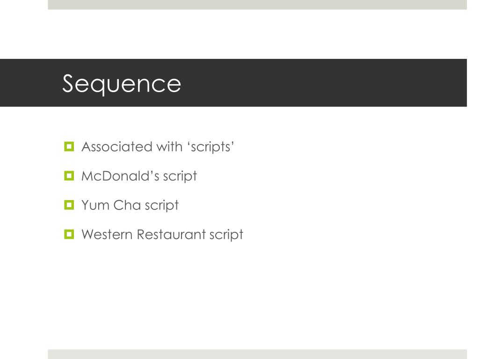Click the green bullet beside McDonald's script

[69, 176]
